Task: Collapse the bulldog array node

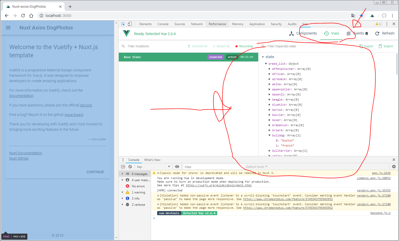Action: pyautogui.click(x=269, y=135)
